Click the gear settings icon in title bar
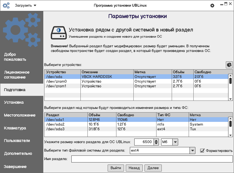The image size is (234, 173). tap(212, 6)
